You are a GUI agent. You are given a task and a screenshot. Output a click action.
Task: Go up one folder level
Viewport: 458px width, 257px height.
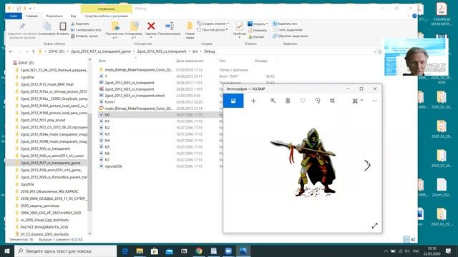click(x=34, y=51)
